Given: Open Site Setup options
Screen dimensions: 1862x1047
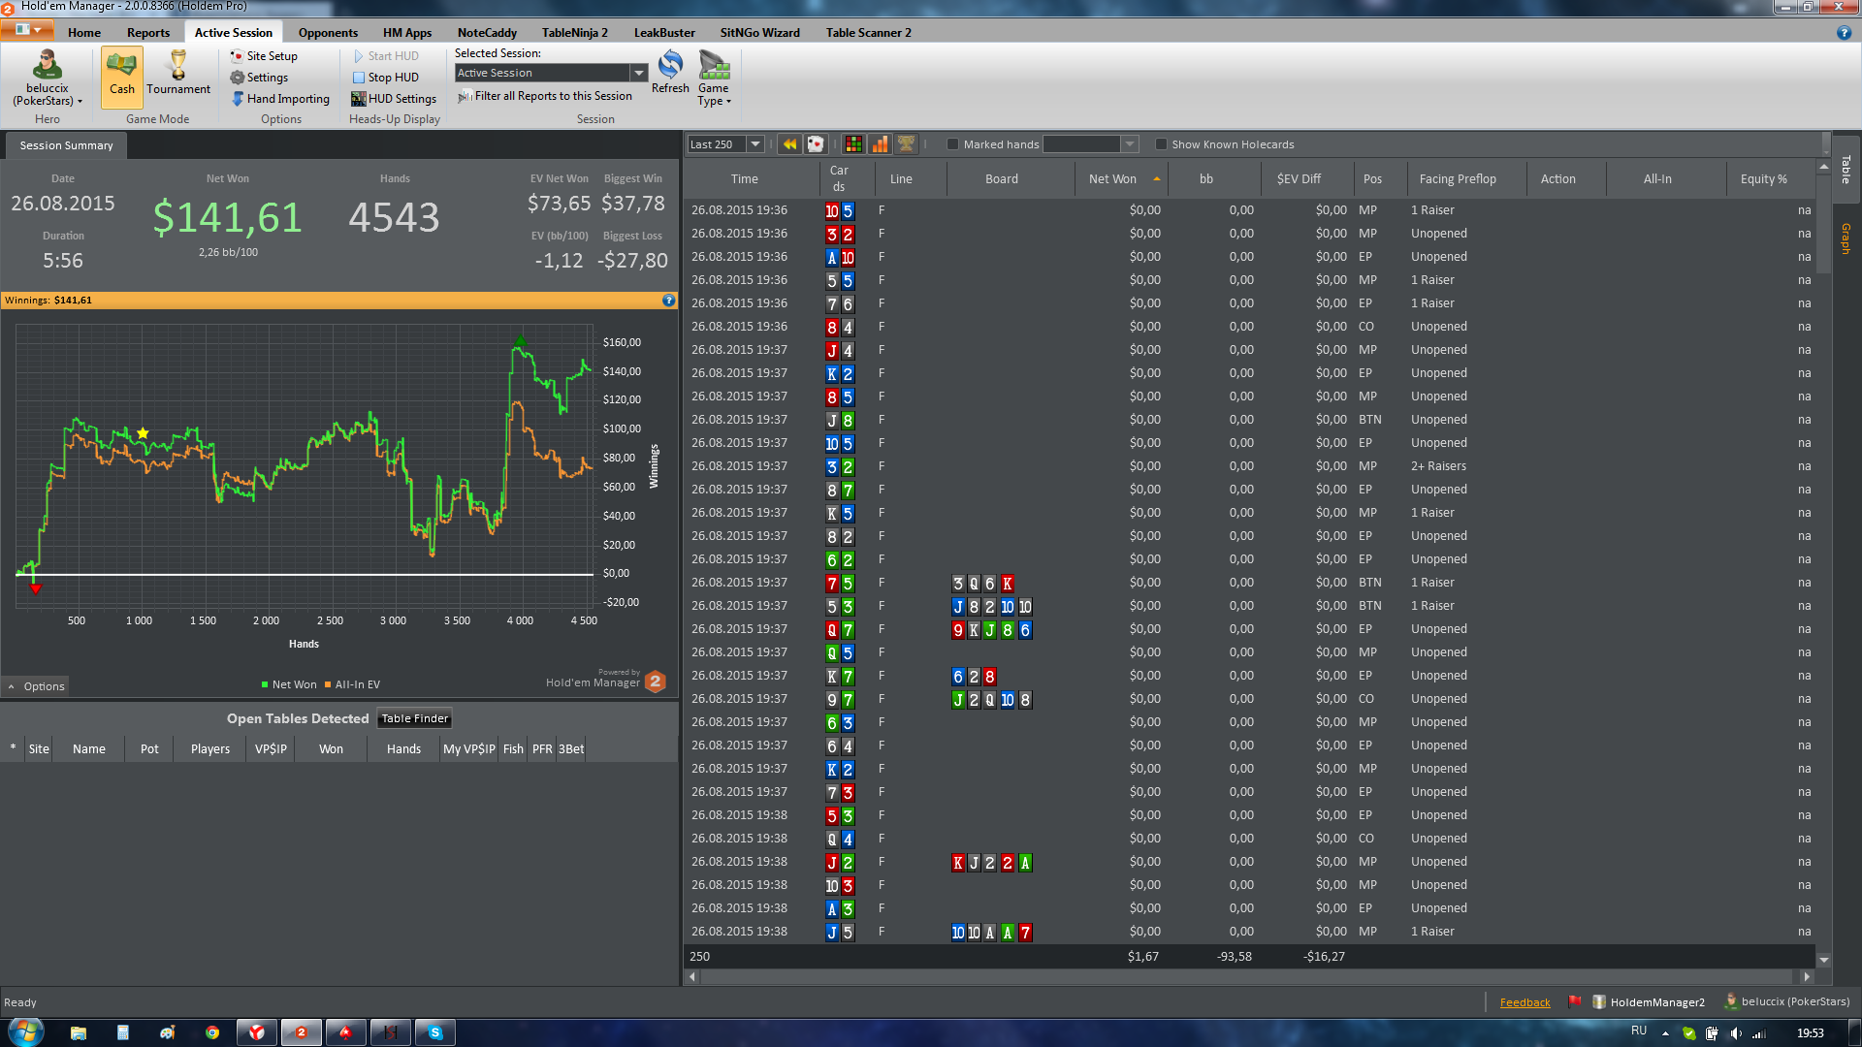Looking at the screenshot, I should click(264, 56).
